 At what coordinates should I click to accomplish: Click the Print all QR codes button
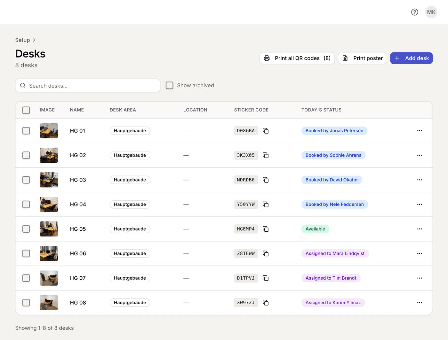tap(297, 58)
